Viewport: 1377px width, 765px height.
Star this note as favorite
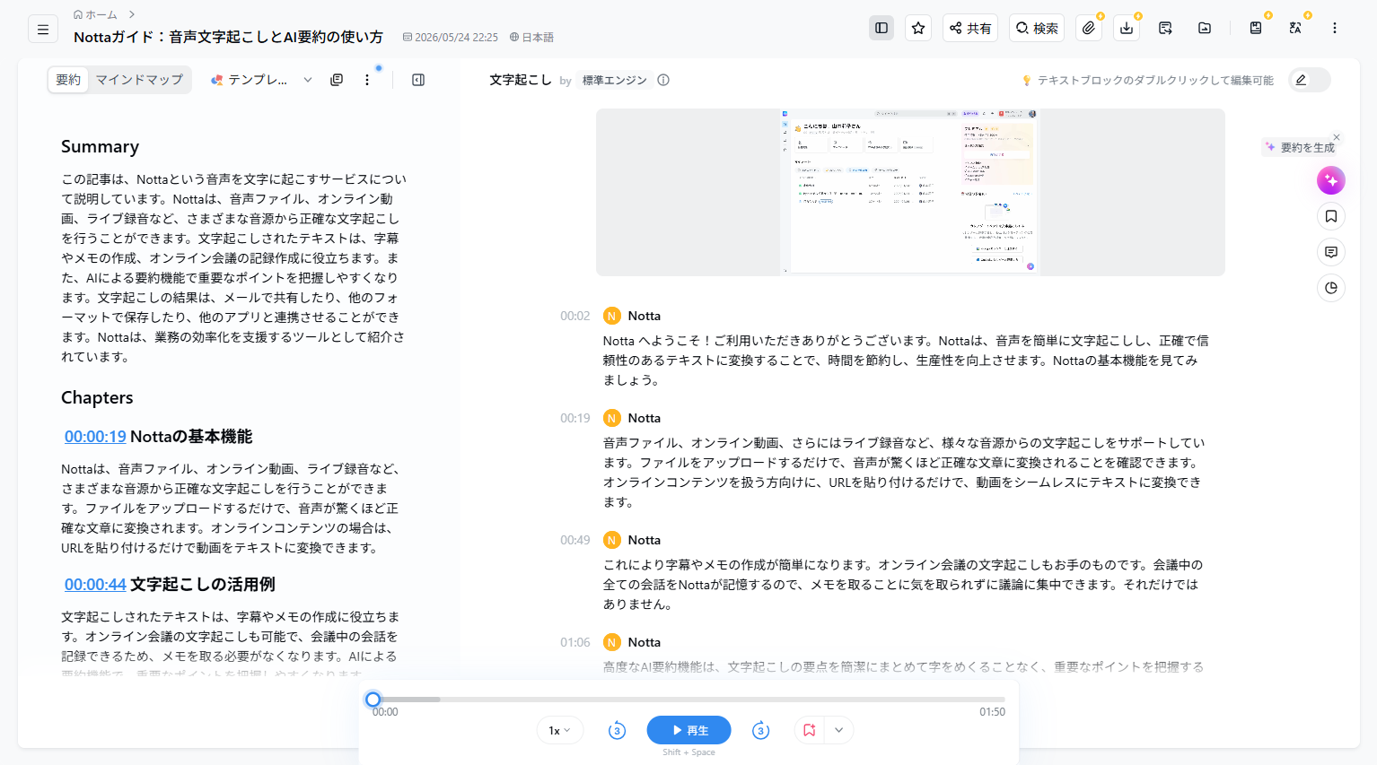coord(918,28)
